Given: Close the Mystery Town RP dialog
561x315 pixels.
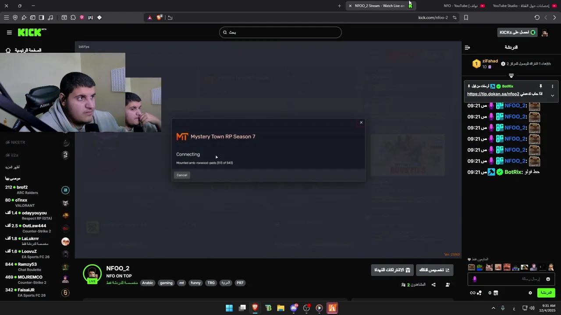Looking at the screenshot, I should pyautogui.click(x=361, y=122).
